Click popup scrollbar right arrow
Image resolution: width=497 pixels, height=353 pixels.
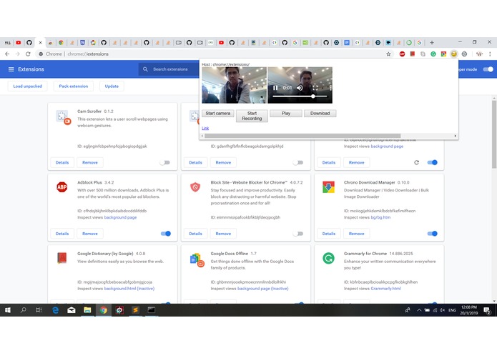(x=456, y=136)
